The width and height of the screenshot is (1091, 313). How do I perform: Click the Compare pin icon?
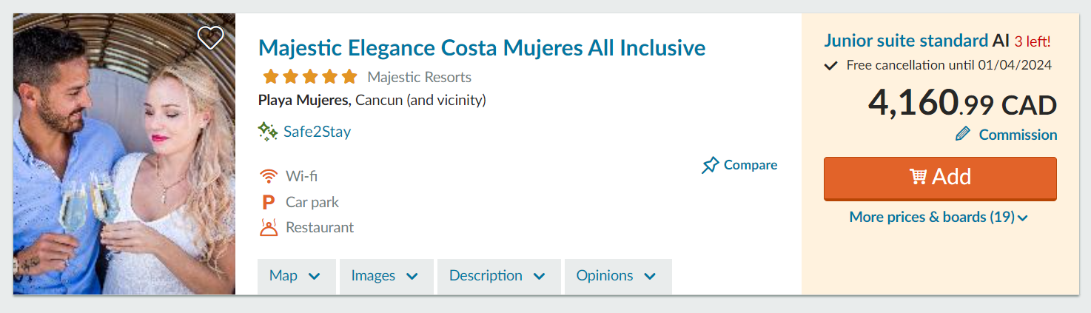click(711, 165)
